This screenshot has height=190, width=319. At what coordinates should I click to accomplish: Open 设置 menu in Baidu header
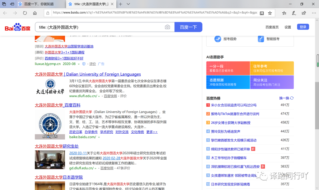pos(288,27)
